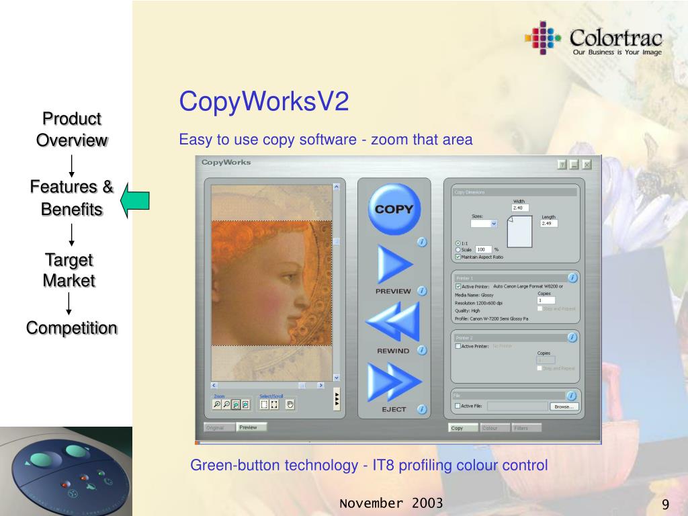Choose the corner-handles selection tool
688x516 pixels.
pyautogui.click(x=274, y=404)
